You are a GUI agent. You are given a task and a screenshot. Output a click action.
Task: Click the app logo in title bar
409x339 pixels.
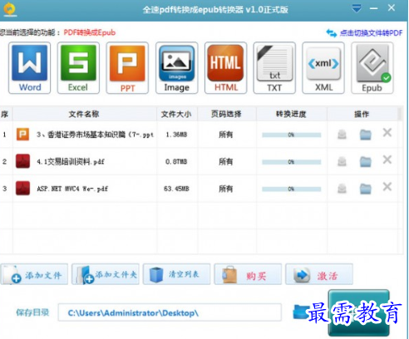[10, 9]
